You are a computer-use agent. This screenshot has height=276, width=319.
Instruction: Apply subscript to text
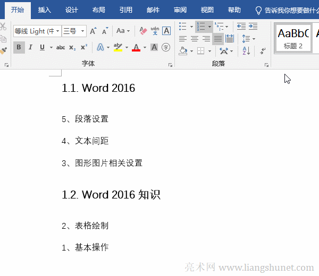coord(72,47)
